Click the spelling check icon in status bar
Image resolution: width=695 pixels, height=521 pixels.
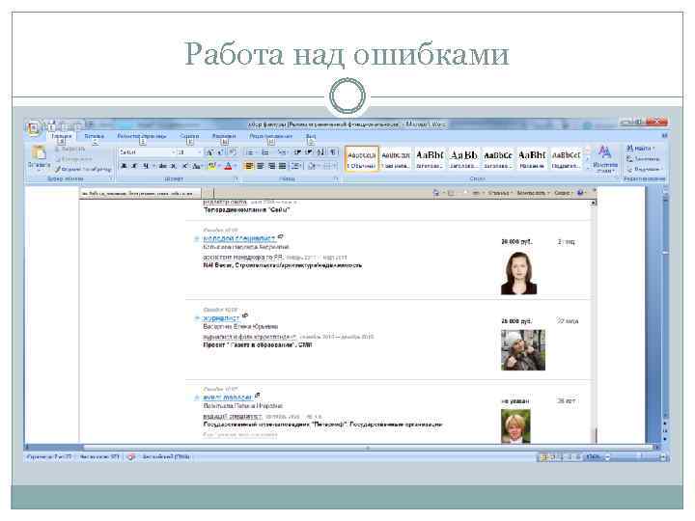click(x=130, y=456)
